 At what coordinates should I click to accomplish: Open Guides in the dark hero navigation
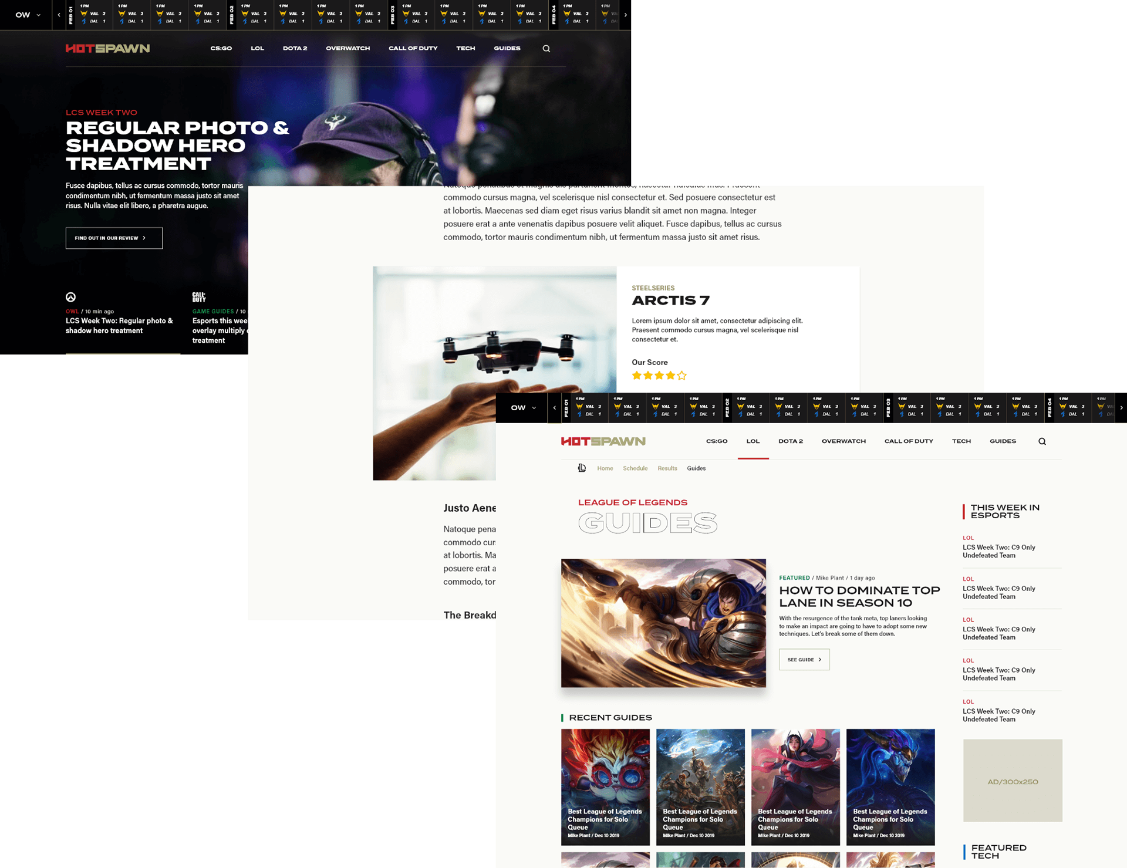coord(507,48)
